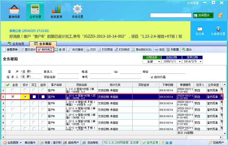Open 打印样式 from toolbar
The height and width of the screenshot is (146, 228).
click(x=122, y=49)
